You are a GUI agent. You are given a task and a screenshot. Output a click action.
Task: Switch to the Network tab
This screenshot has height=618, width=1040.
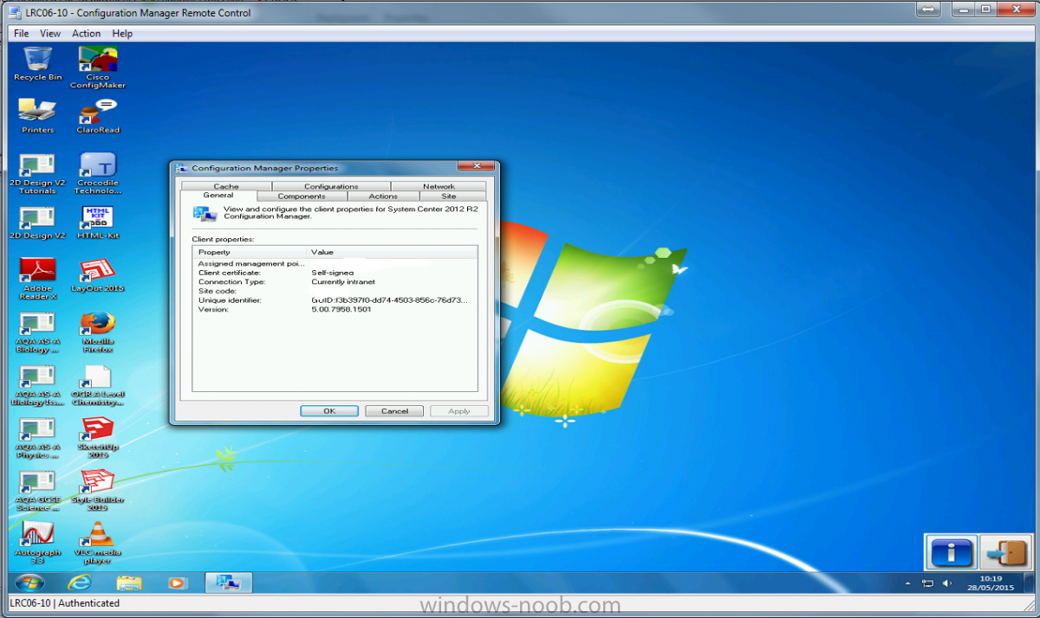coord(439,186)
